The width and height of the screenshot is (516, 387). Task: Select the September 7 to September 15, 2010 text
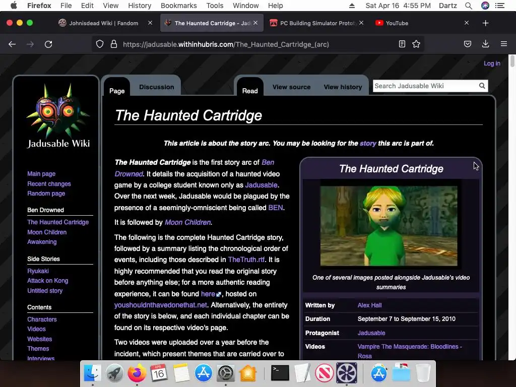[407, 319]
